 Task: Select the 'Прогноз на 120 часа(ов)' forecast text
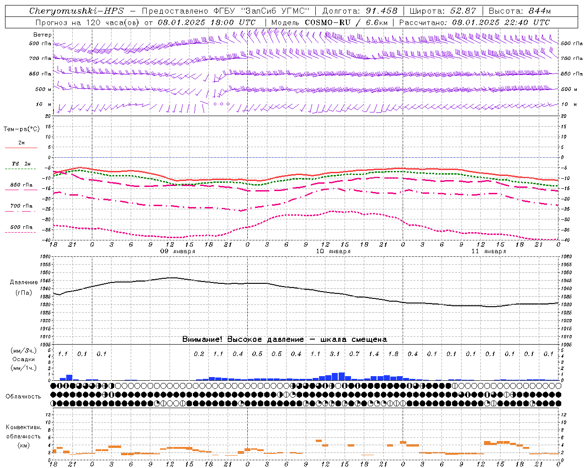click(87, 22)
